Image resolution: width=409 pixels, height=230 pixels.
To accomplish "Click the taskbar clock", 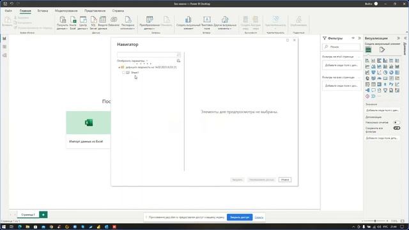I will (394, 227).
